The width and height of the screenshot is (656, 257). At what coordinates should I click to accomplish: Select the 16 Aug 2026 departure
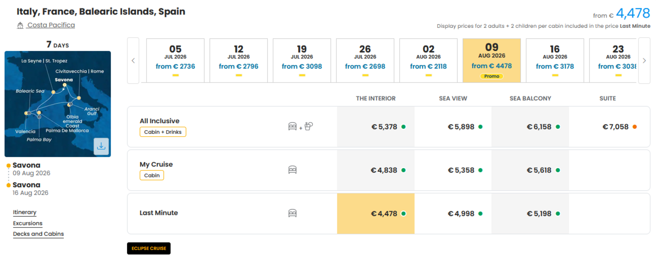pos(555,61)
